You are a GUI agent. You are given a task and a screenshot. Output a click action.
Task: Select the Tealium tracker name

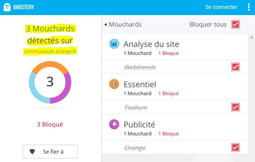135,108
